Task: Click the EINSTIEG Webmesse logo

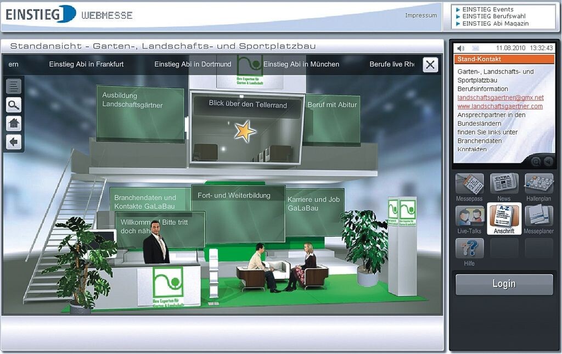Action: (69, 14)
